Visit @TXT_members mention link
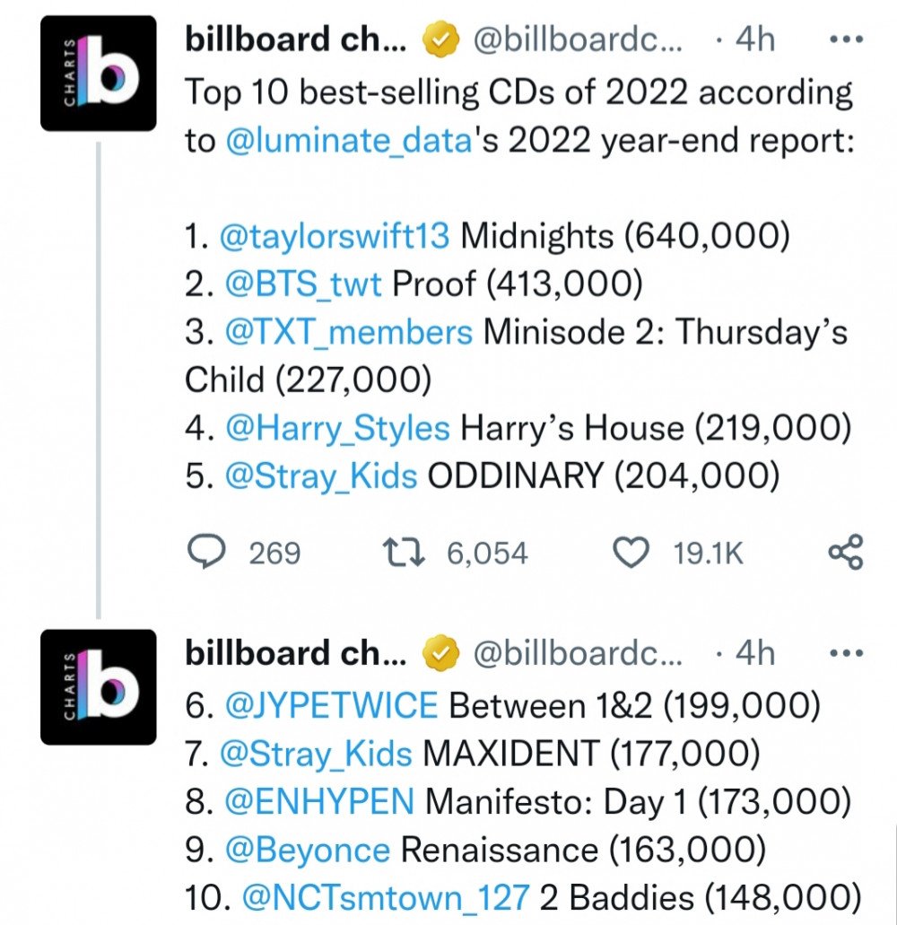The height and width of the screenshot is (925, 897). 349,332
